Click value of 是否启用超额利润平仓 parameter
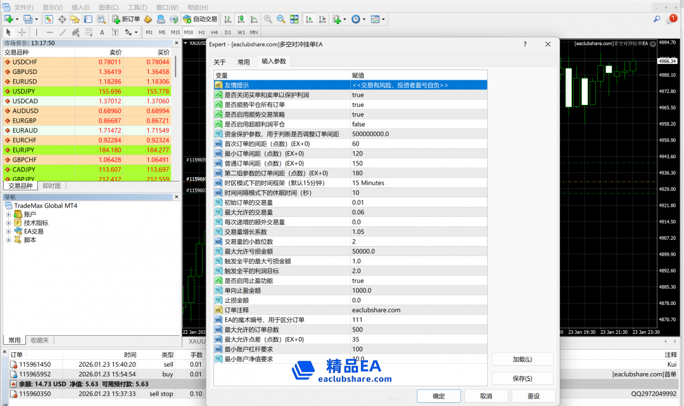 pos(418,125)
